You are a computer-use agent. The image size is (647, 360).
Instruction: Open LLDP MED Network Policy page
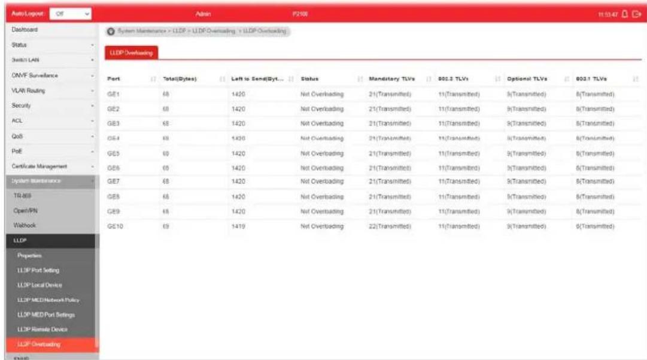click(50, 300)
